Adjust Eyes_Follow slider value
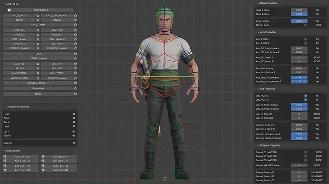This screenshot has width=329, height=184. pos(299,21)
